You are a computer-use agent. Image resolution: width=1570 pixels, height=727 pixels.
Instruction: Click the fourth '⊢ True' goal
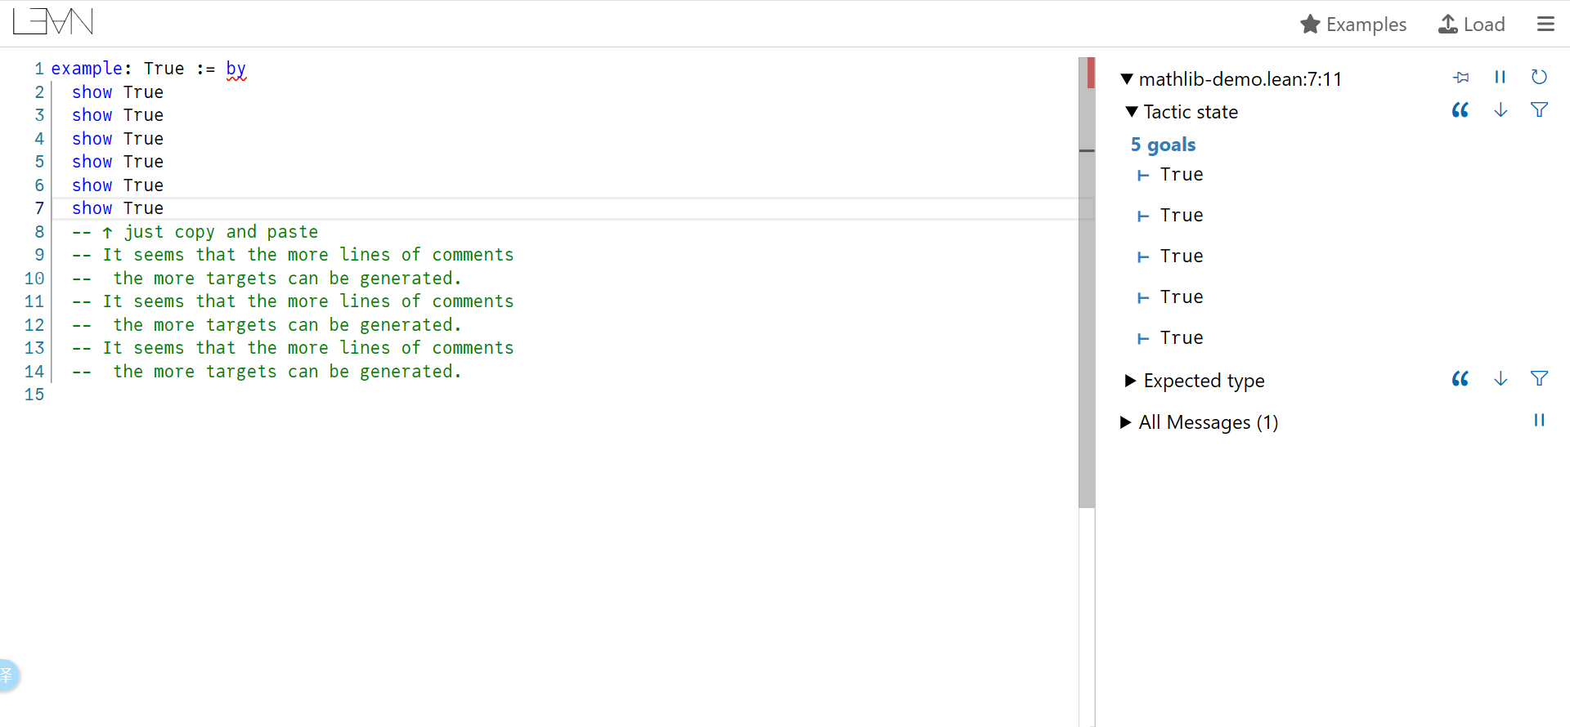[1170, 297]
